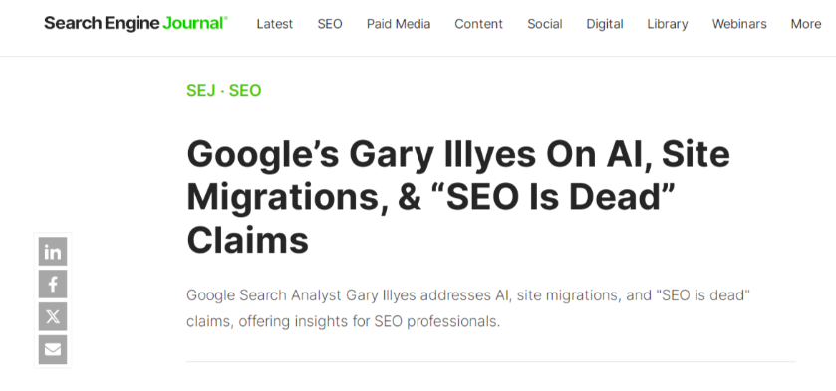The width and height of the screenshot is (836, 391).
Task: Open the Social navigation item
Action: (x=544, y=24)
